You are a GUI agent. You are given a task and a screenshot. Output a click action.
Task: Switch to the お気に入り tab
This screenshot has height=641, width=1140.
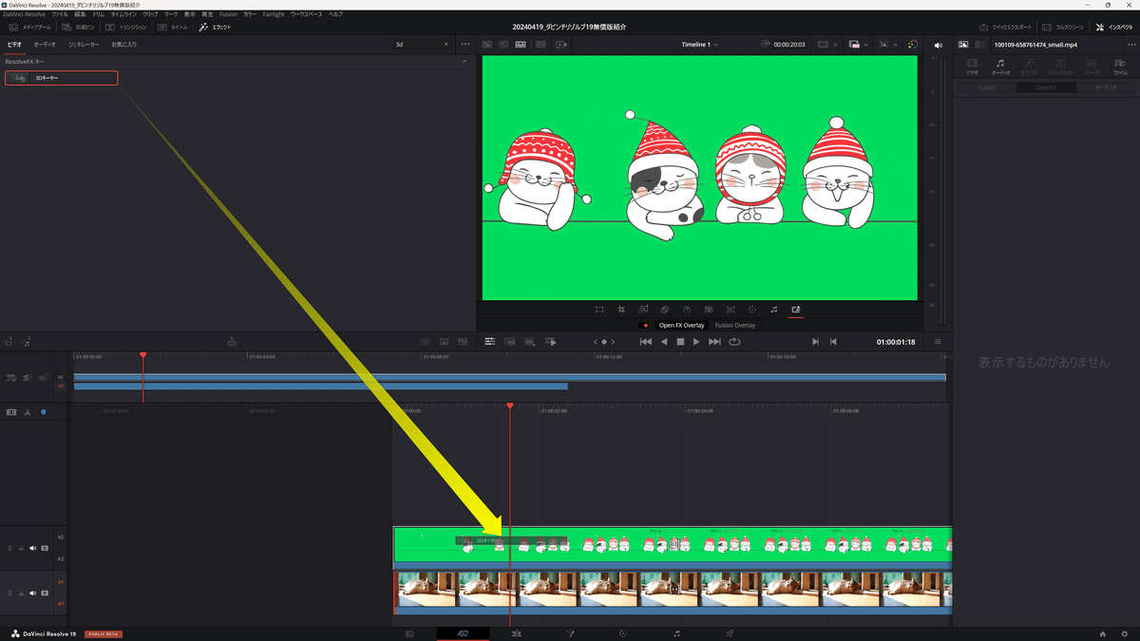click(x=124, y=45)
